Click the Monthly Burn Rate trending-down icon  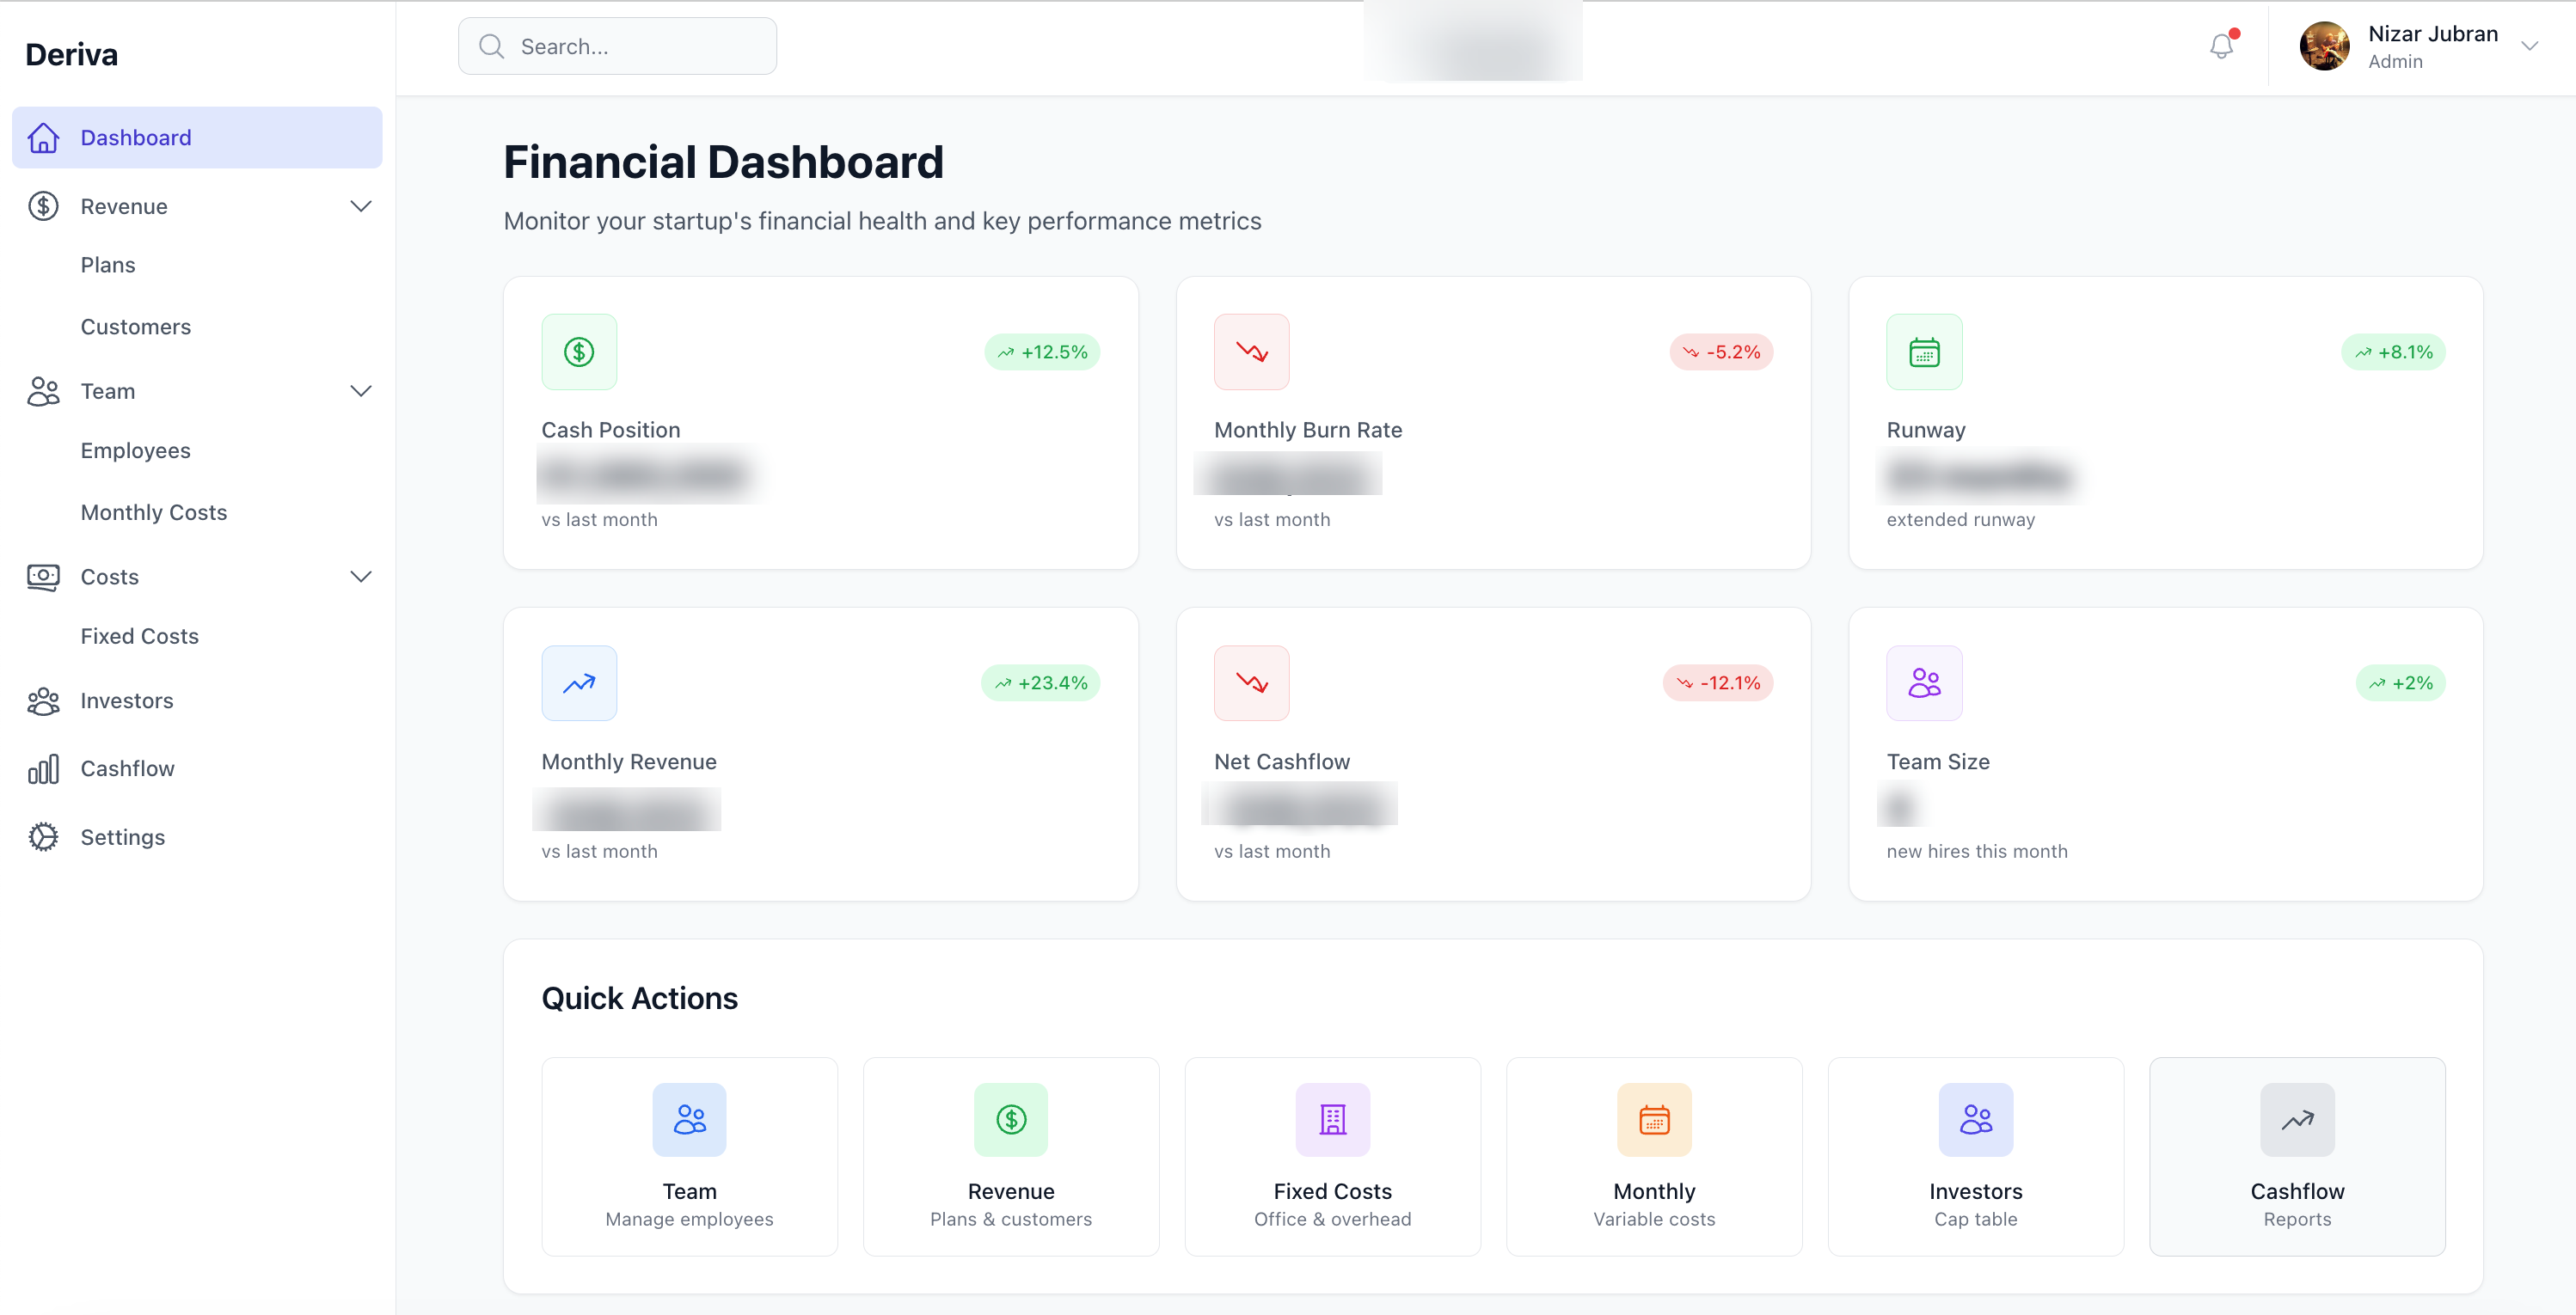click(x=1251, y=352)
